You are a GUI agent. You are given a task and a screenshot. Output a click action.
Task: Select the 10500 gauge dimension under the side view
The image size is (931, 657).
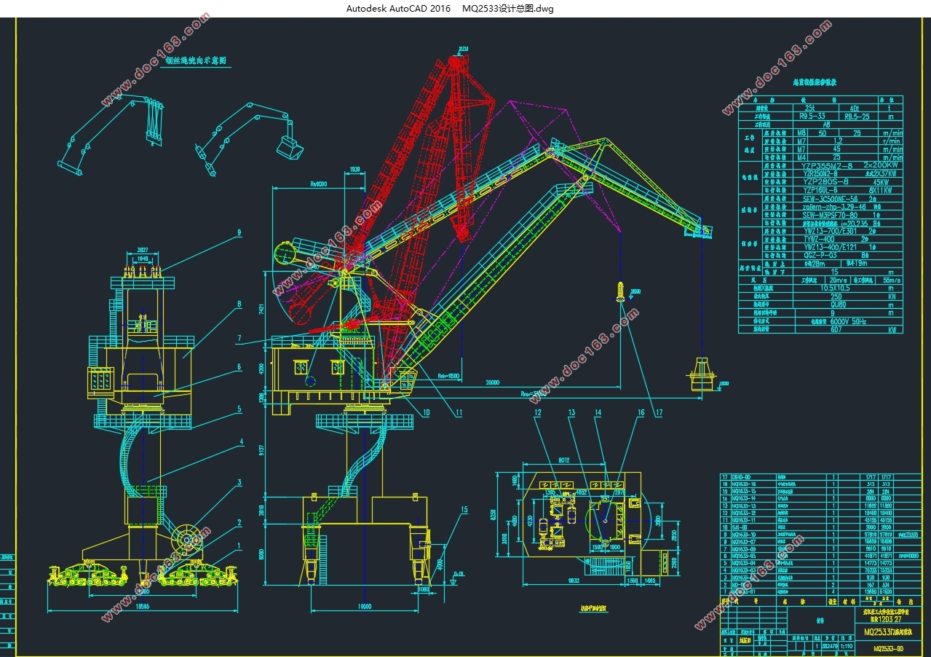pyautogui.click(x=364, y=606)
